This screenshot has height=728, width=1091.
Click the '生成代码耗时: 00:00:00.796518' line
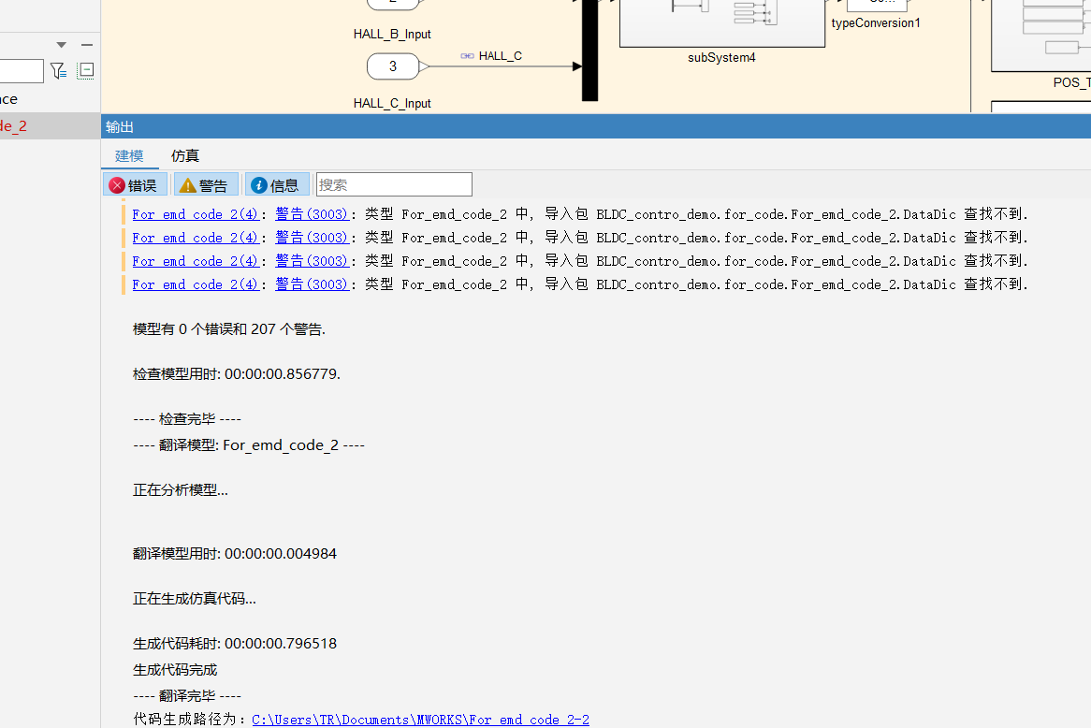tap(235, 644)
